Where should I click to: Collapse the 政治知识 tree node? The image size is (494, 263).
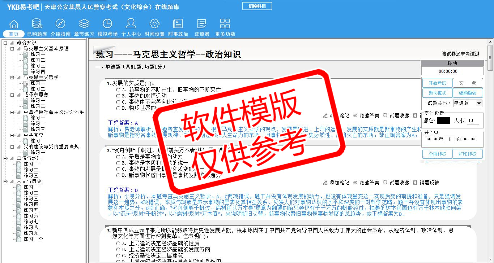pos(5,43)
